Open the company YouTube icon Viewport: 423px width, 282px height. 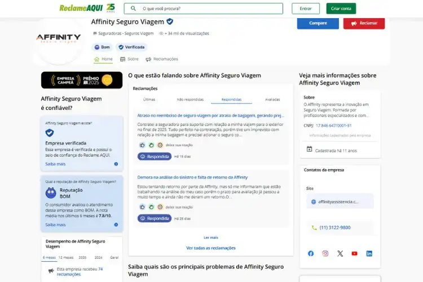[x=355, y=253]
